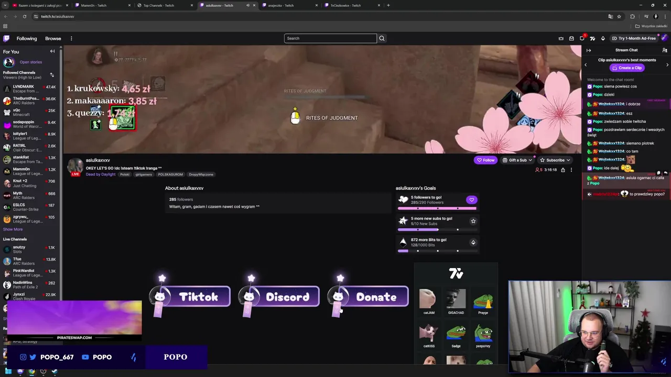Click the 7TV icon in top bar
The width and height of the screenshot is (671, 377).
592,38
